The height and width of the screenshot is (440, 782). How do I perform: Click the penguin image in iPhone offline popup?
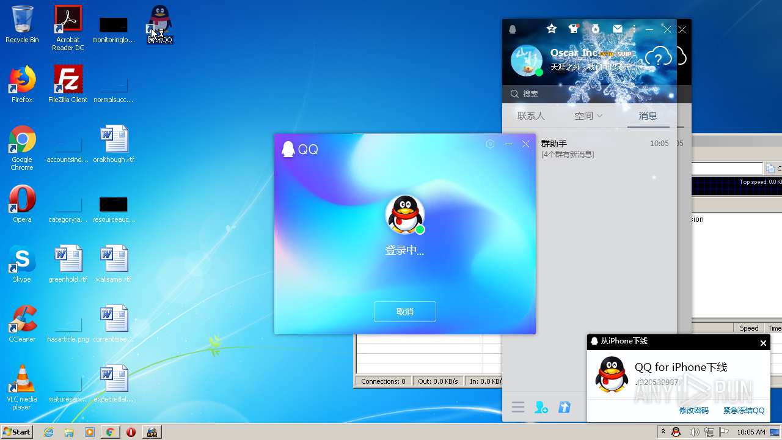[x=612, y=375]
